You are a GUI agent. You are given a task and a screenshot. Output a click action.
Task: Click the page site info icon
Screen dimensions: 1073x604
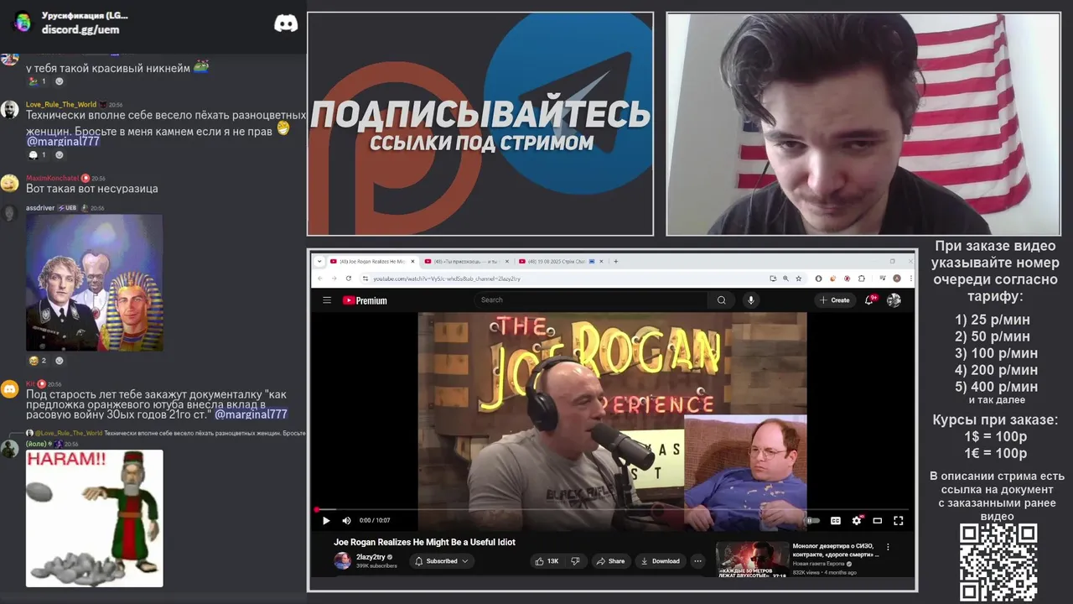(365, 279)
